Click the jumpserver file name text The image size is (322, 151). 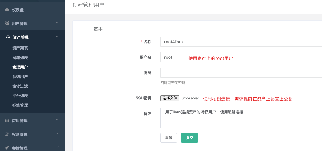click(x=190, y=98)
